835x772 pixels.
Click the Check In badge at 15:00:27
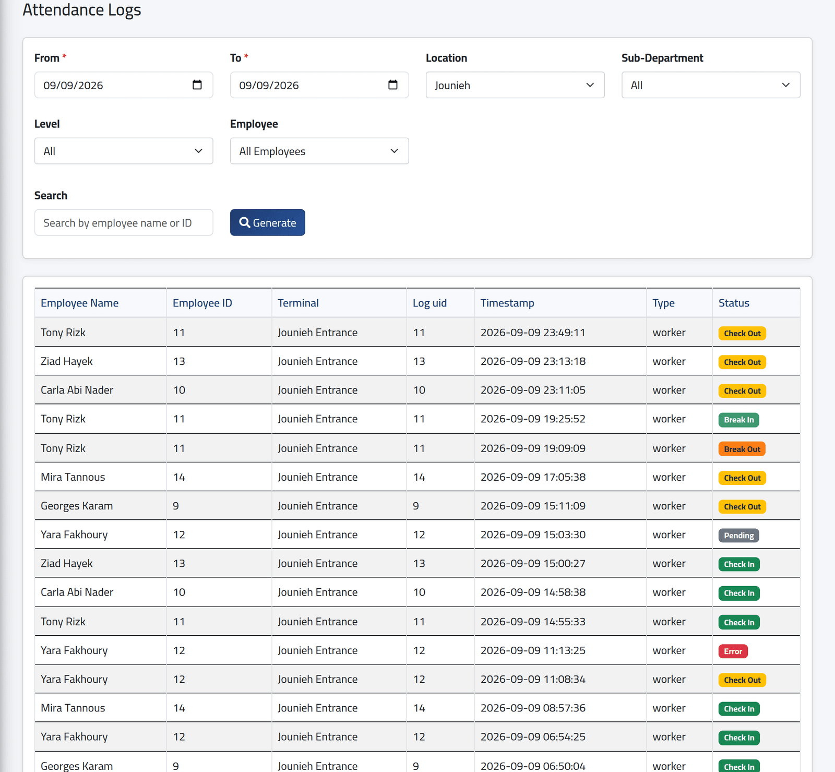pyautogui.click(x=739, y=564)
